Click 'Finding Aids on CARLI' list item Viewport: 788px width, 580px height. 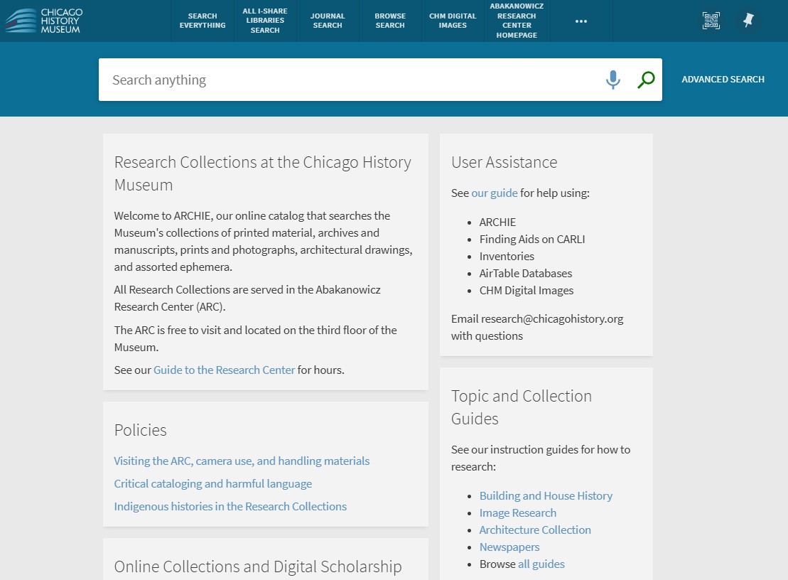pyautogui.click(x=531, y=240)
